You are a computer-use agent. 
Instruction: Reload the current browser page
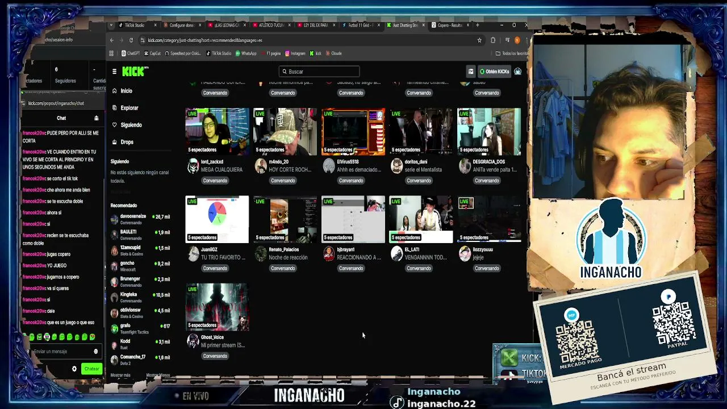point(131,40)
